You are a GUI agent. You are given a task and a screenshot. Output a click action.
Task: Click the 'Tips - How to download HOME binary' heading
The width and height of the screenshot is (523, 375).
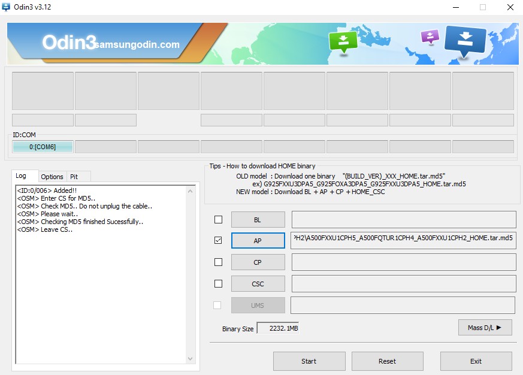pyautogui.click(x=262, y=166)
